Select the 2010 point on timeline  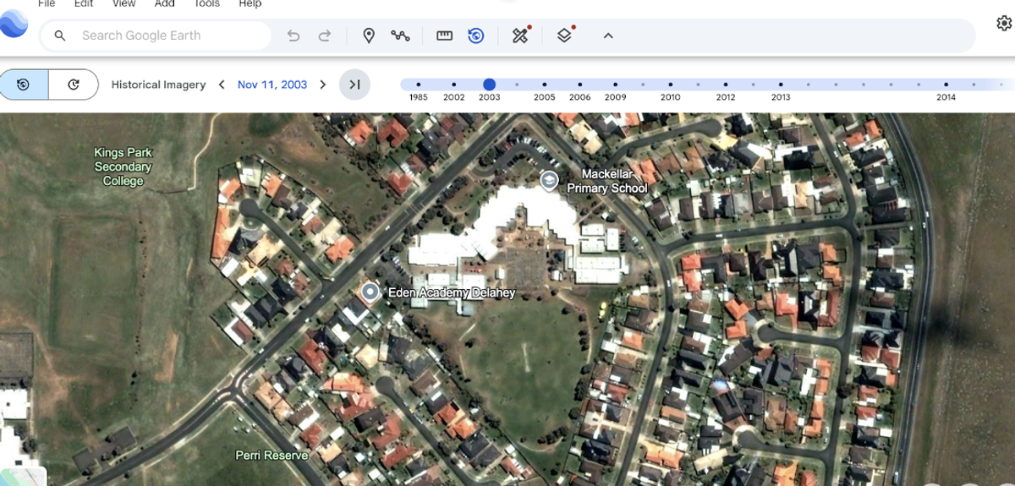(x=670, y=85)
